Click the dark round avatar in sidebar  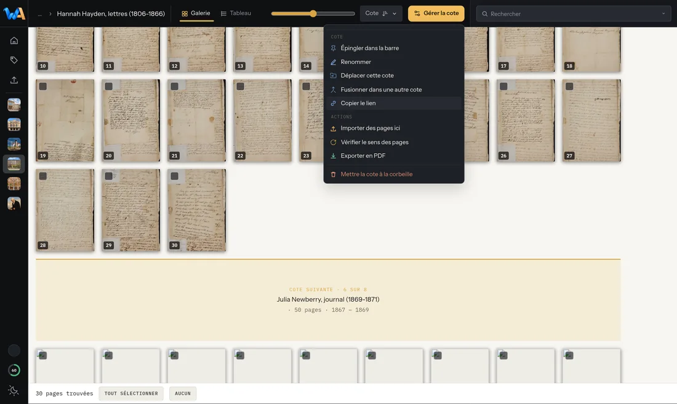tap(14, 350)
